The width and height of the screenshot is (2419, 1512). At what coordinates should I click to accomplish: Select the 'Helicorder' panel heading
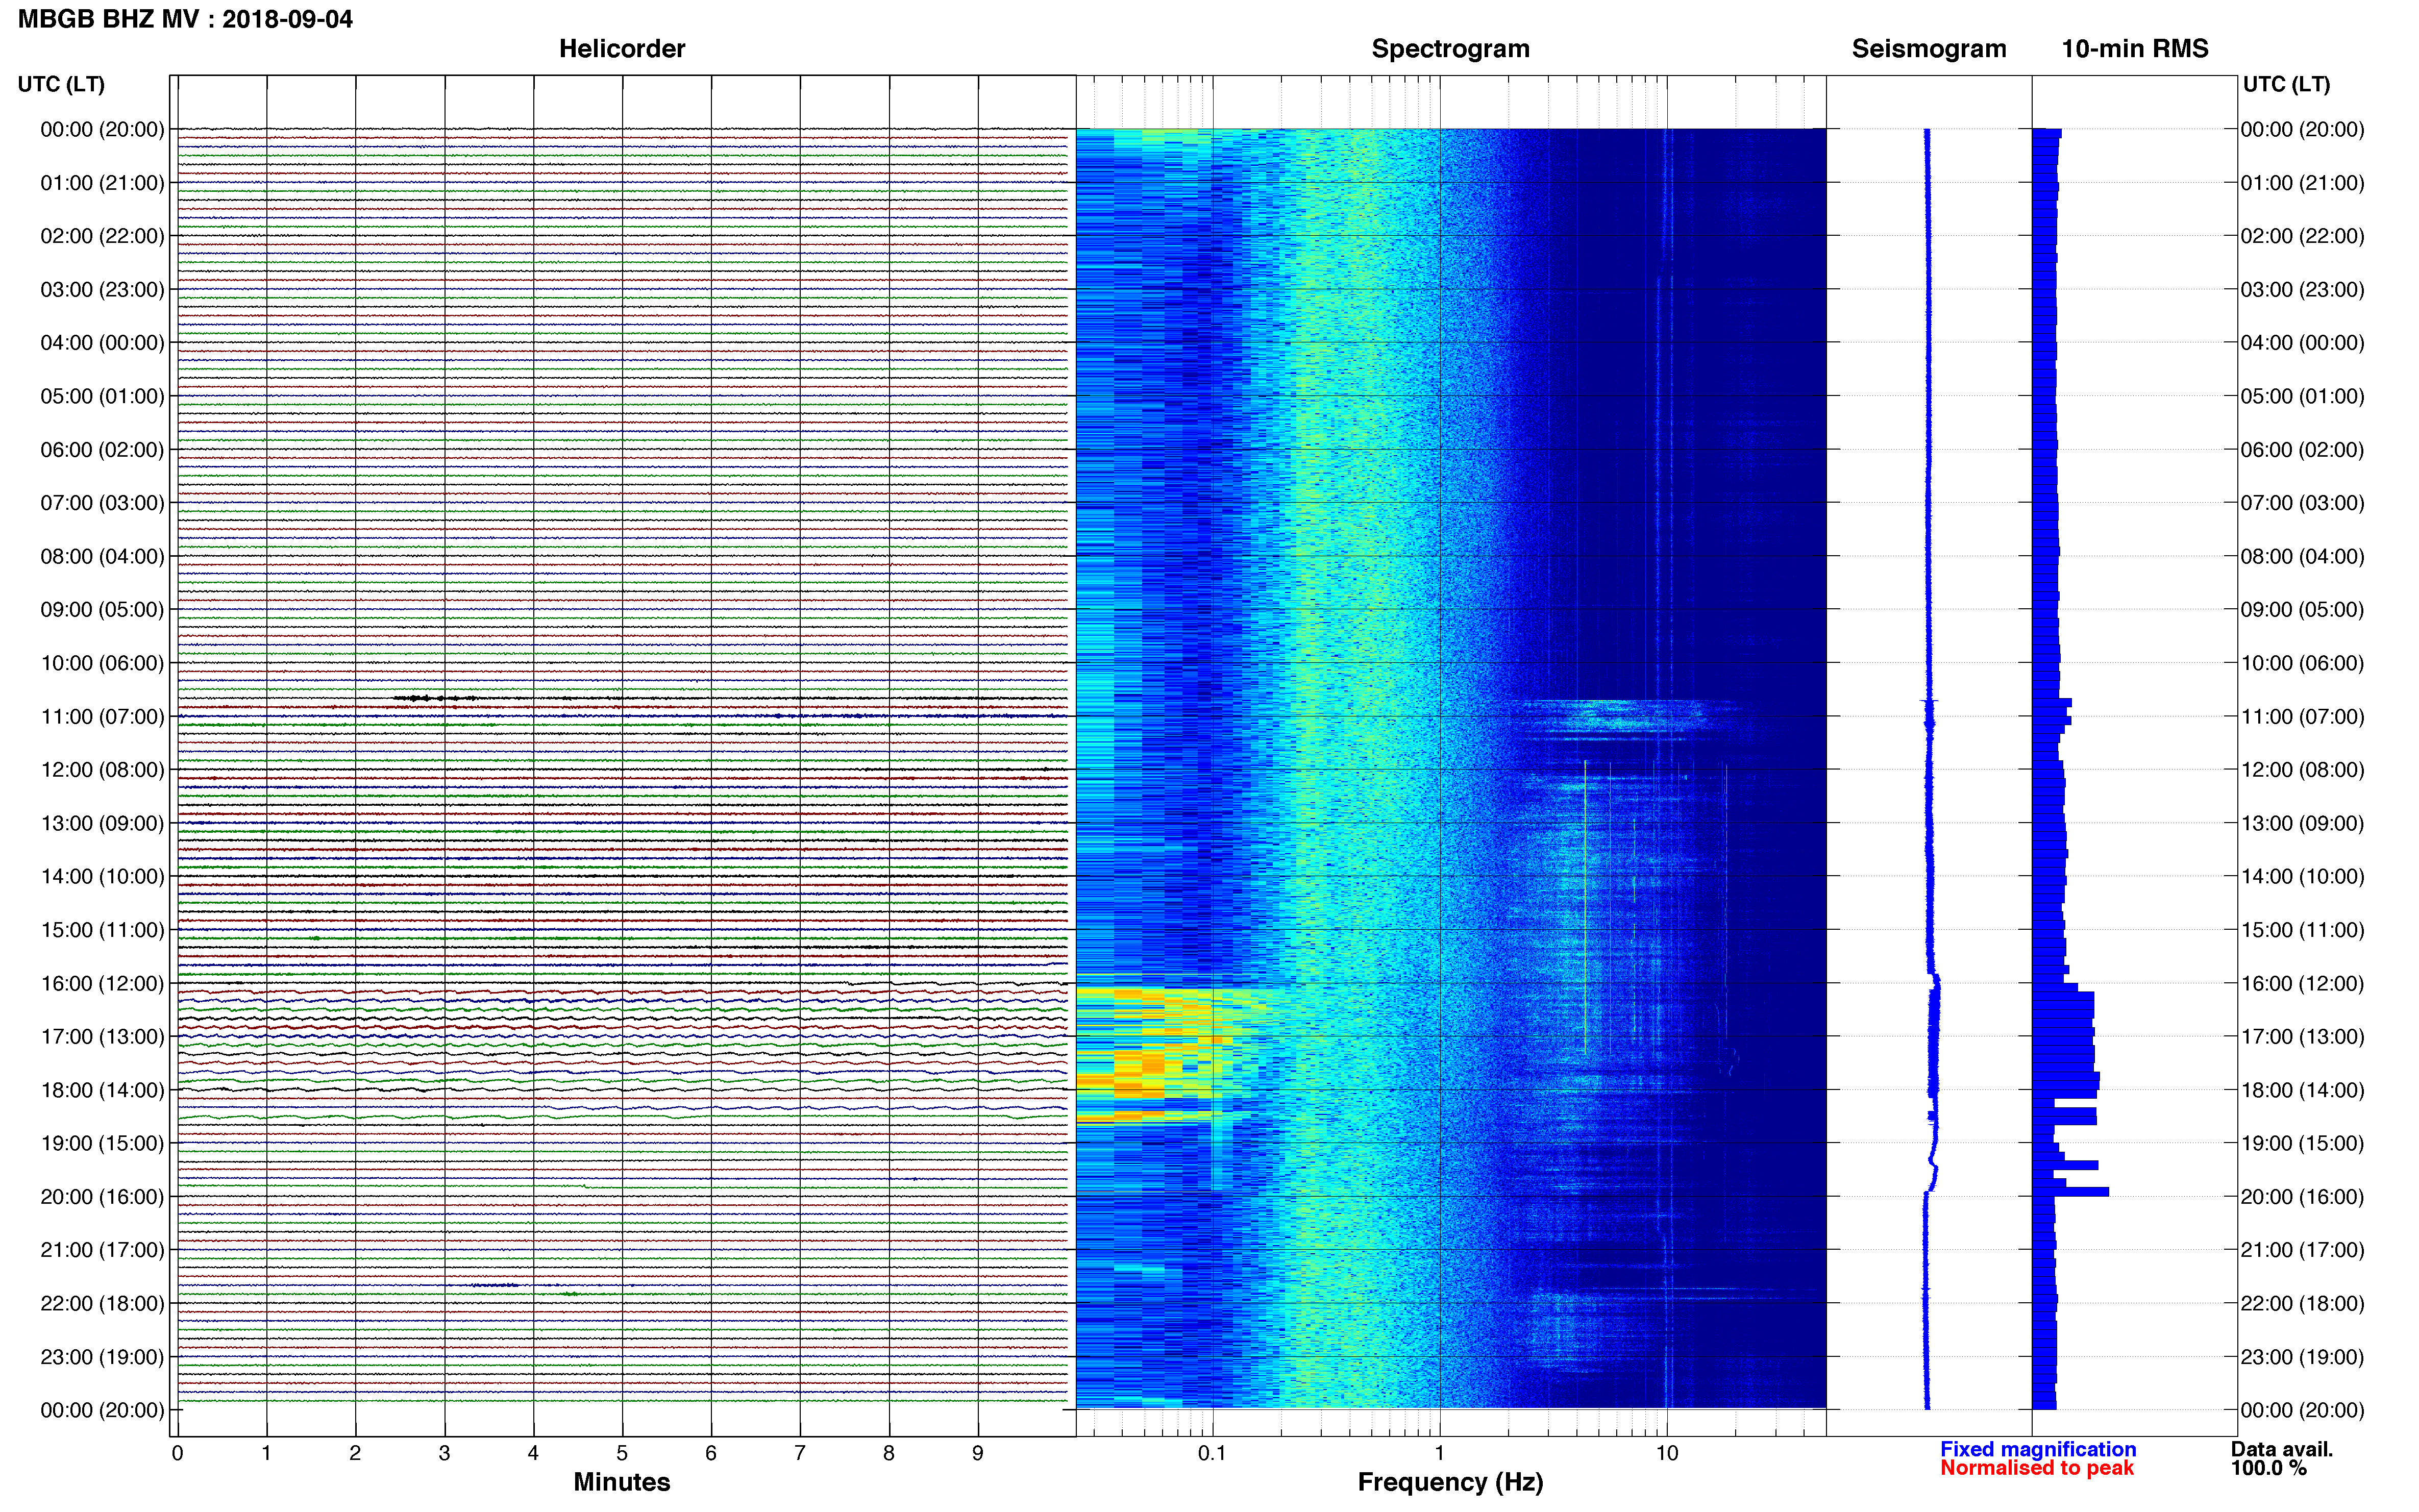click(621, 49)
